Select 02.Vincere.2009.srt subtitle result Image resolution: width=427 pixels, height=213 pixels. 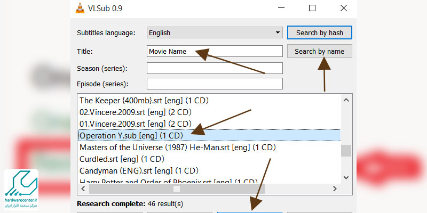coord(209,112)
